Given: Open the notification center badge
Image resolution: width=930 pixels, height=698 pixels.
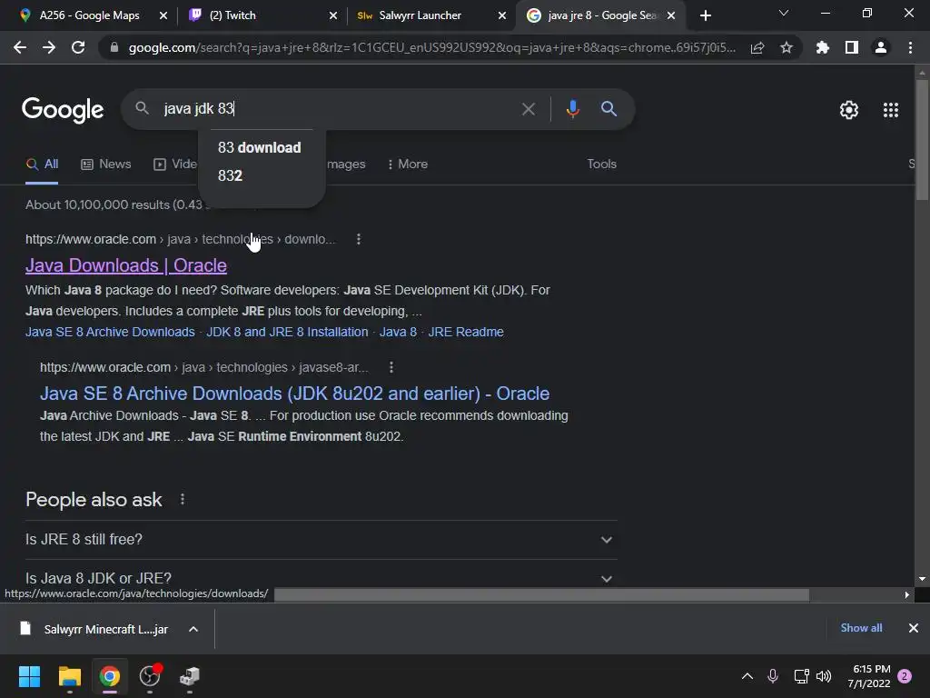Looking at the screenshot, I should pyautogui.click(x=905, y=676).
